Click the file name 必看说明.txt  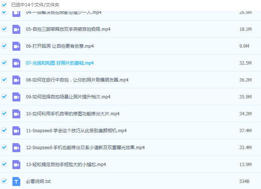tap(38, 181)
